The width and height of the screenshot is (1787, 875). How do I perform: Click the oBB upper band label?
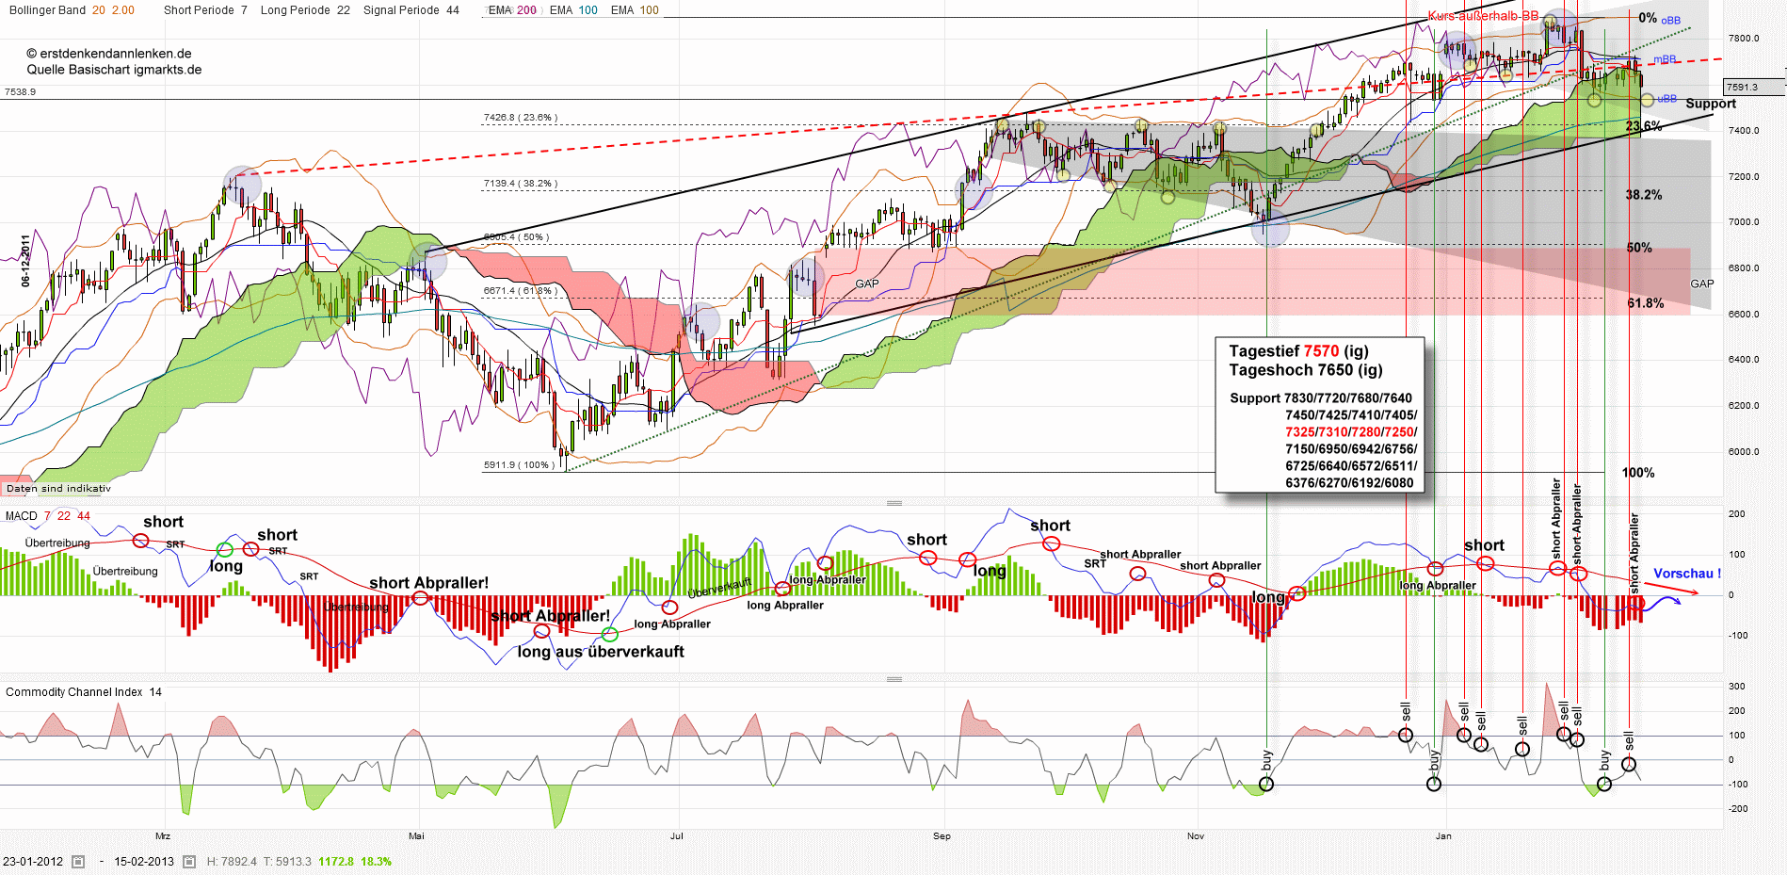click(1670, 21)
